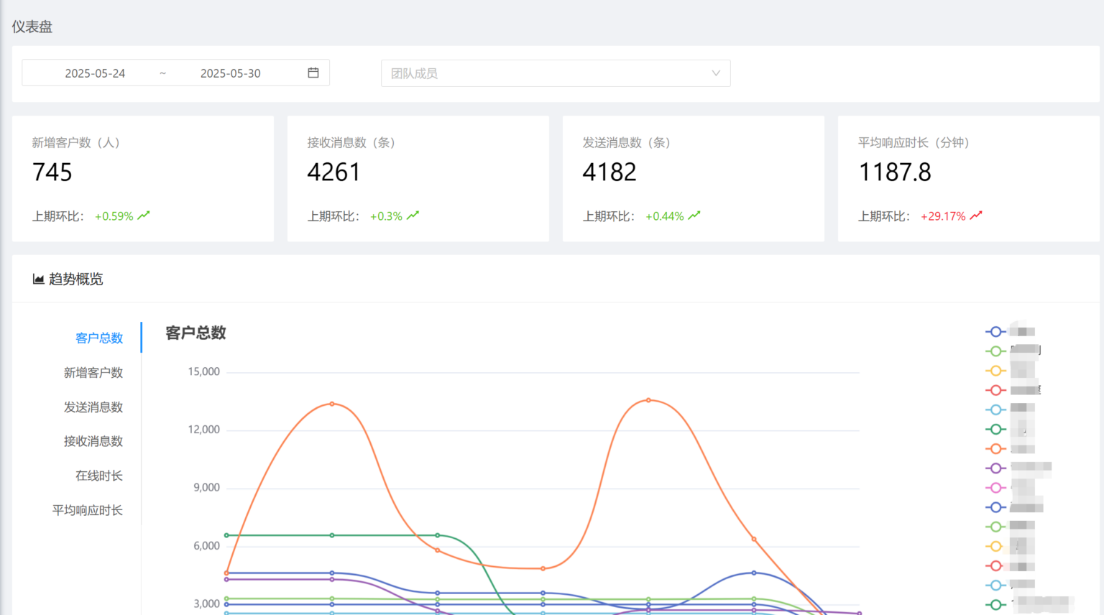Open the 在线时长 trend tab

[99, 476]
